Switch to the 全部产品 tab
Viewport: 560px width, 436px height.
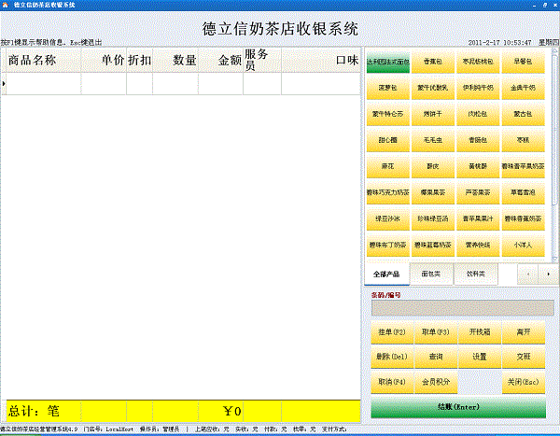386,274
